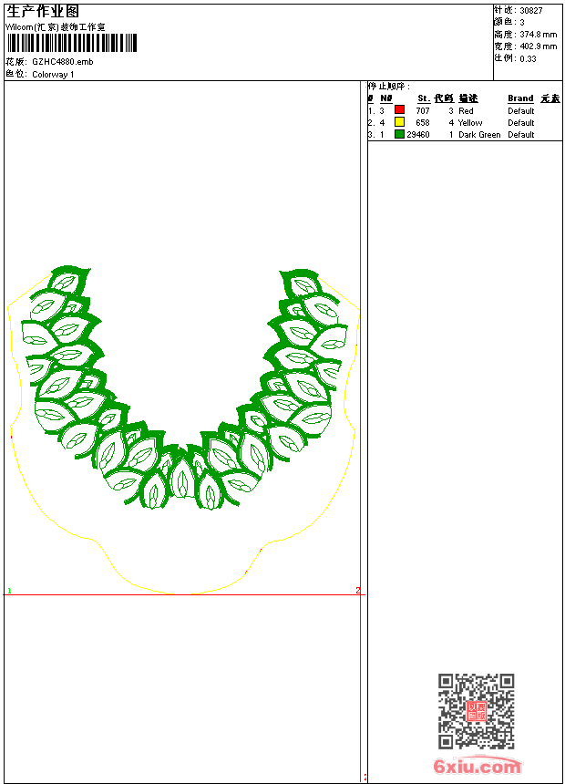Click the stitch count value 30827

[531, 11]
